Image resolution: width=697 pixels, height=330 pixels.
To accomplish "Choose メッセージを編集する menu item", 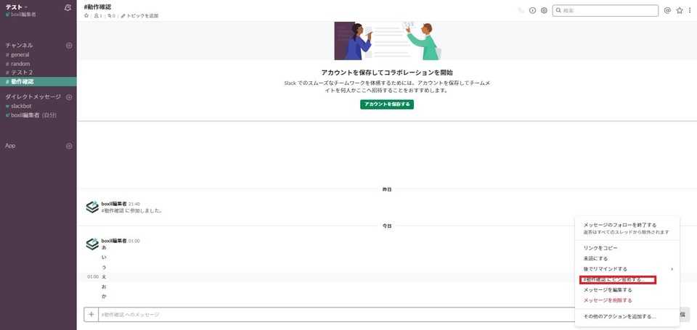I will [x=627, y=290].
